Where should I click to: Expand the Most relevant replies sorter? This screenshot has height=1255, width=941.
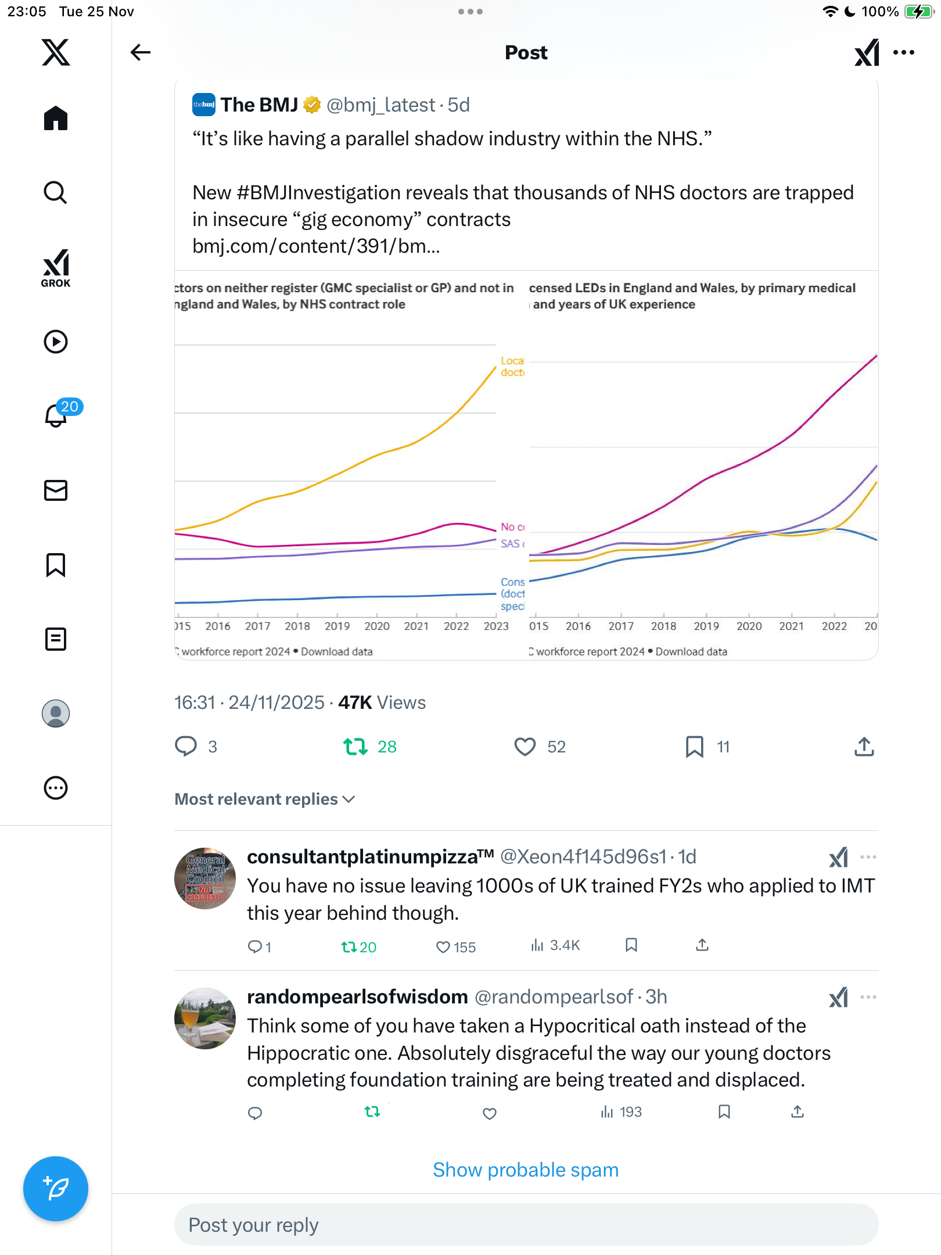(x=265, y=799)
